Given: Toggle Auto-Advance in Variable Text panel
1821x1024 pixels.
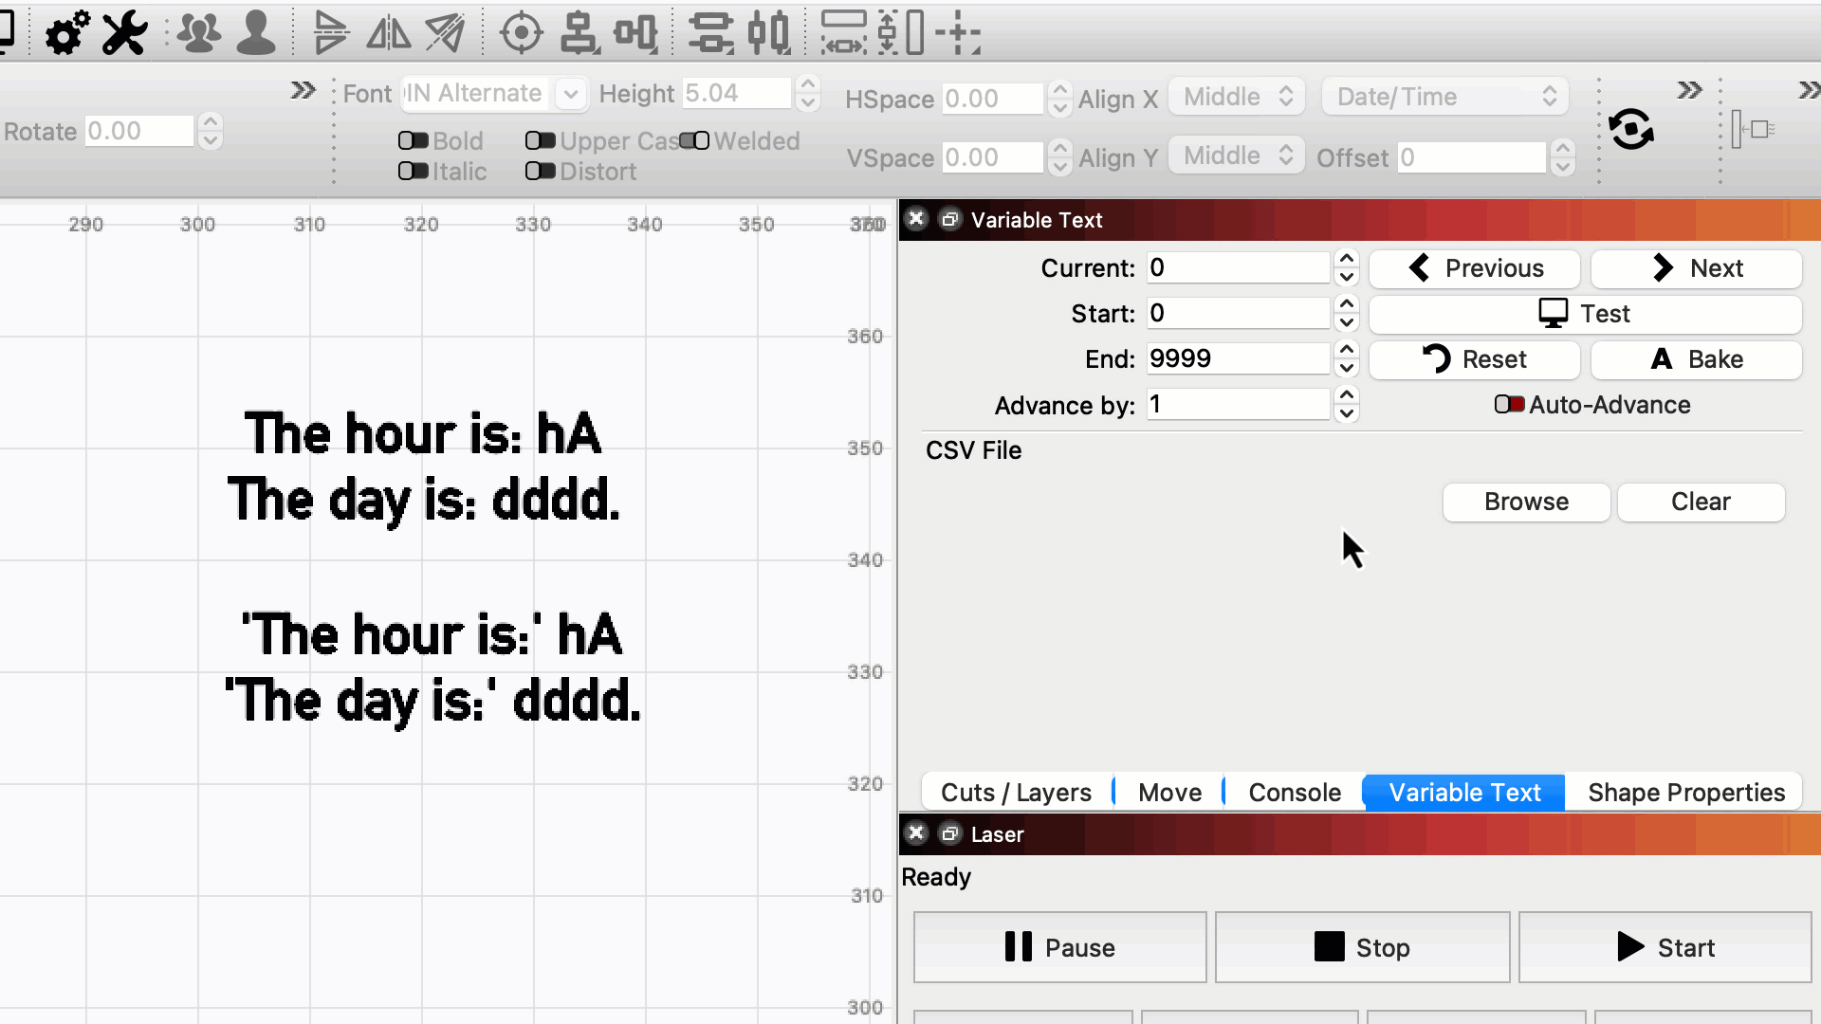Looking at the screenshot, I should (x=1508, y=405).
